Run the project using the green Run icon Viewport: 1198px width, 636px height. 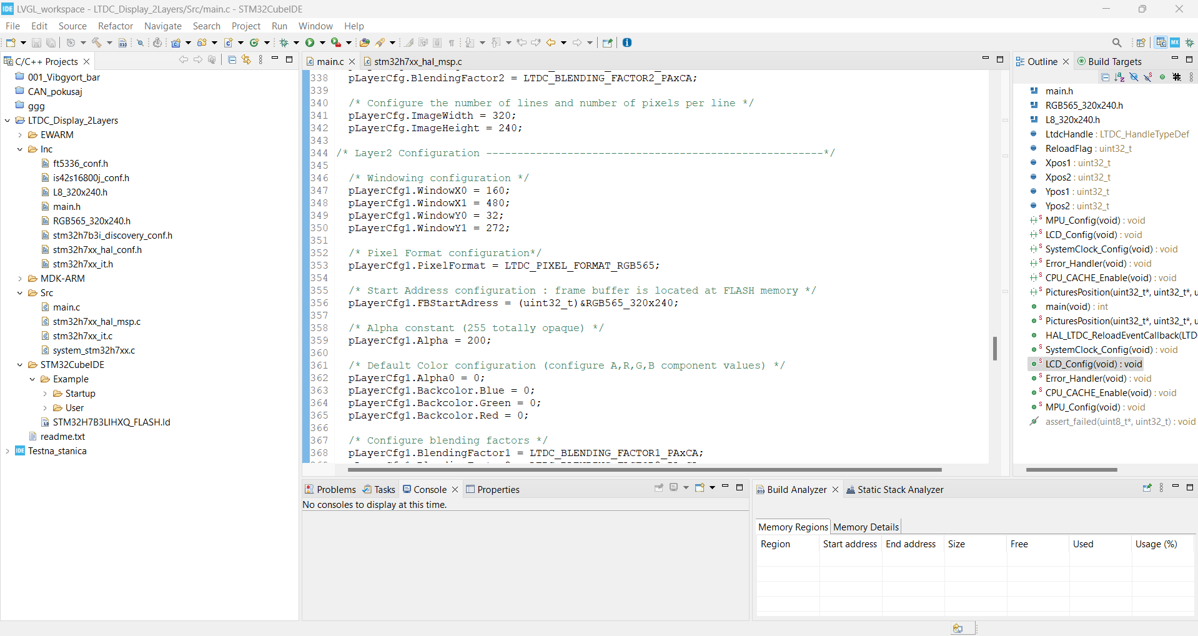point(311,42)
